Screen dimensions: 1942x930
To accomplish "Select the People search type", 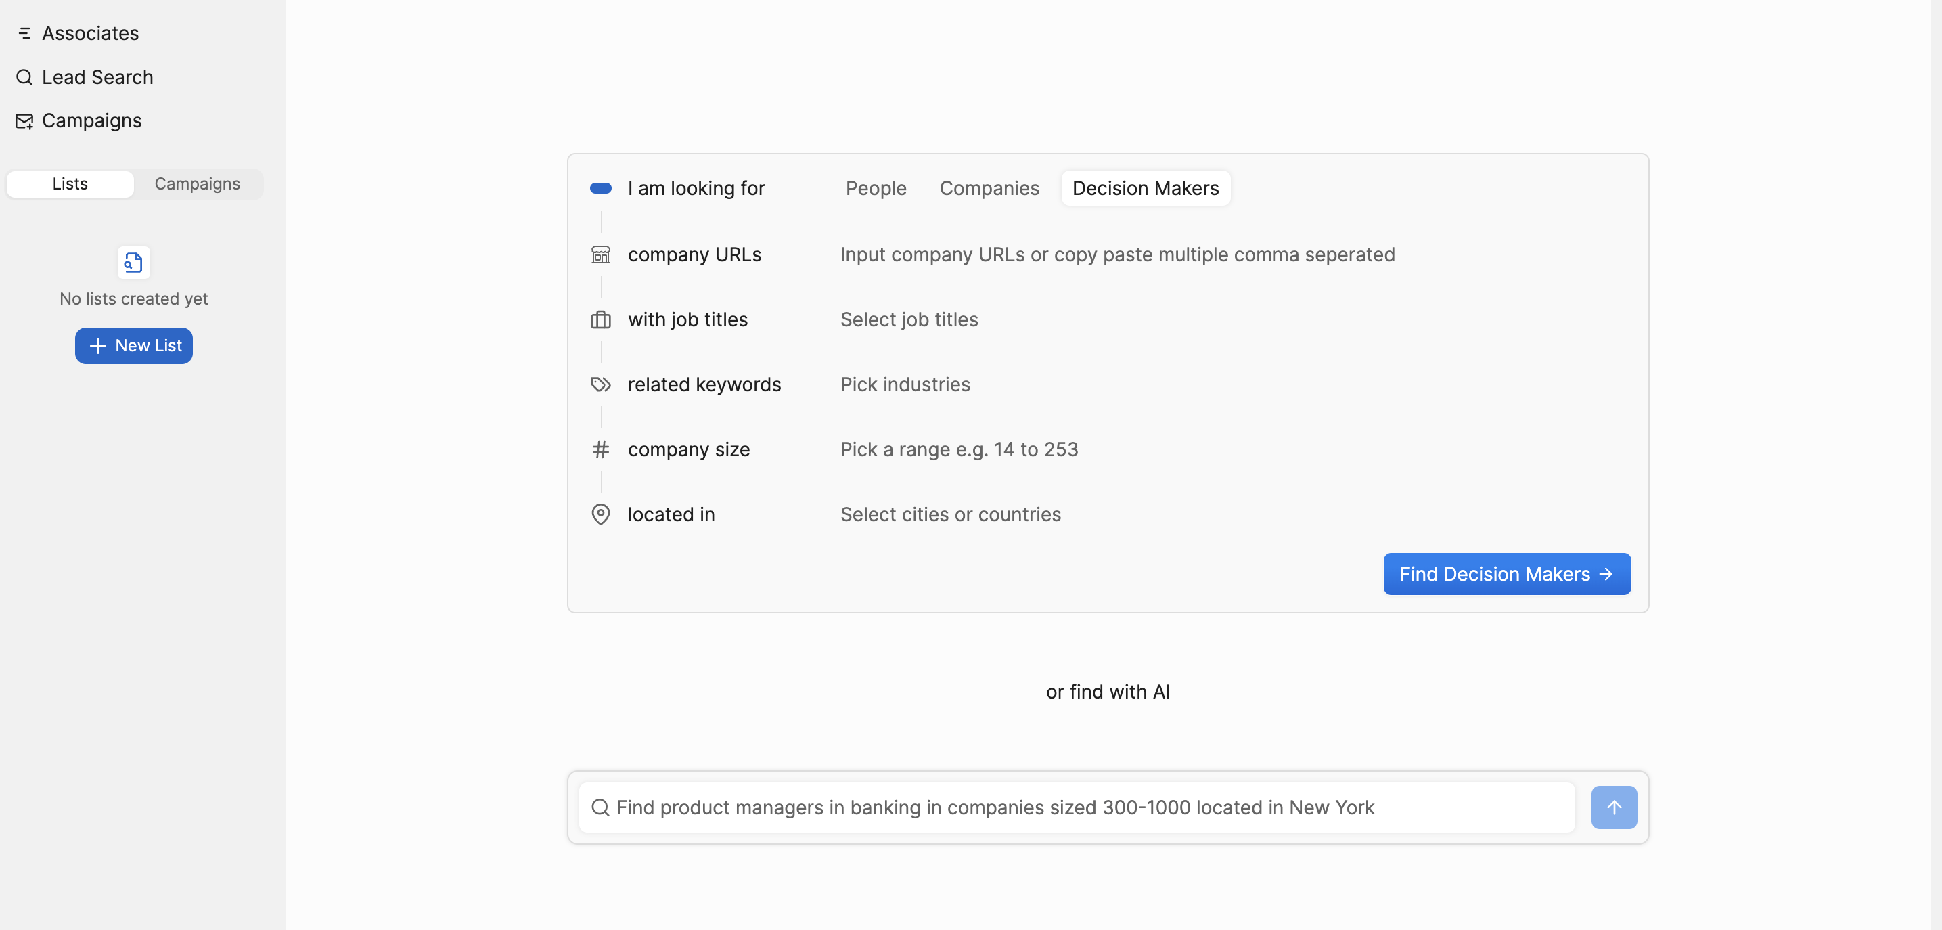I will tap(876, 189).
